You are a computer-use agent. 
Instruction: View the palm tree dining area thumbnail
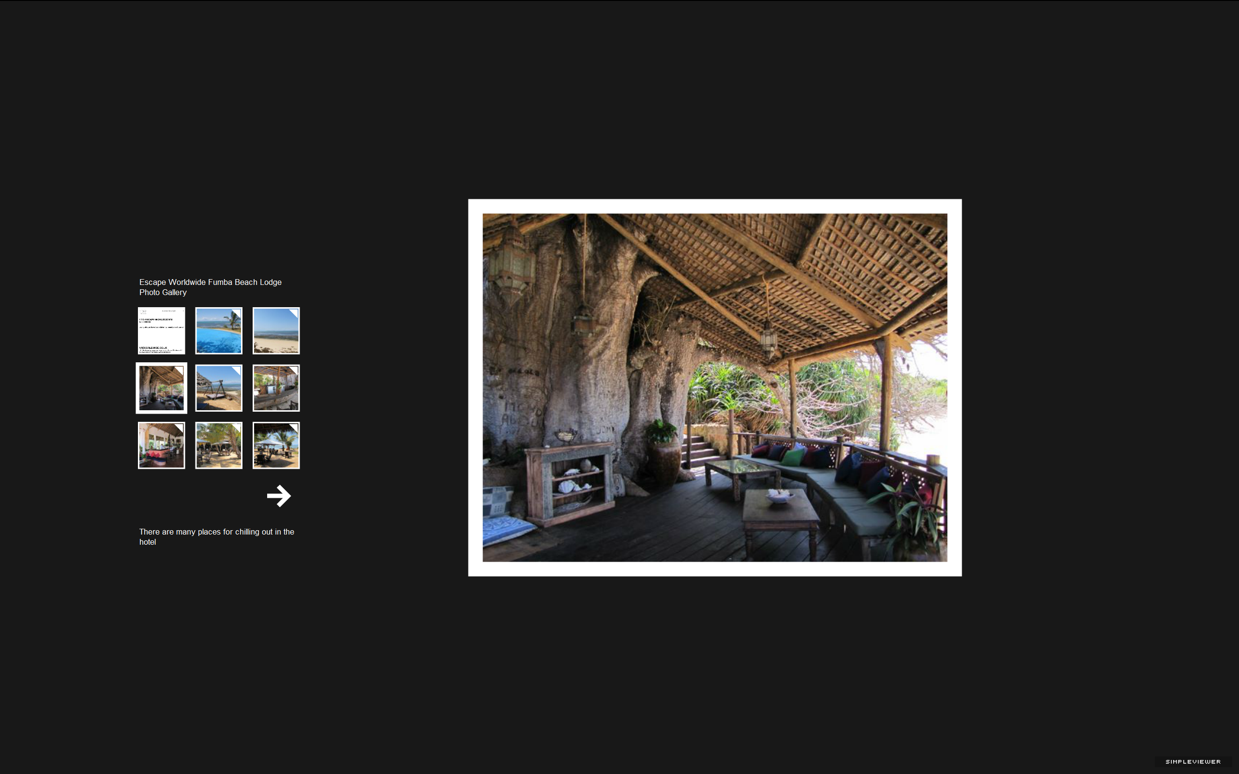point(219,446)
